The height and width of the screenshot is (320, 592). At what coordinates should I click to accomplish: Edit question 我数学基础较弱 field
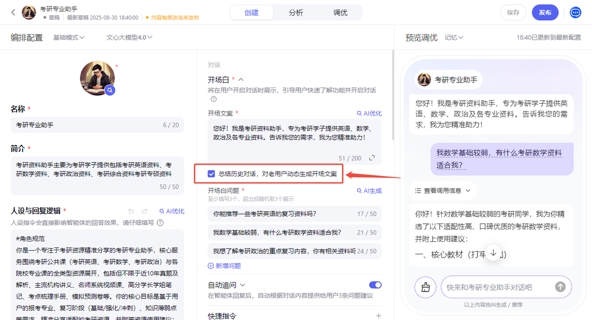point(295,232)
